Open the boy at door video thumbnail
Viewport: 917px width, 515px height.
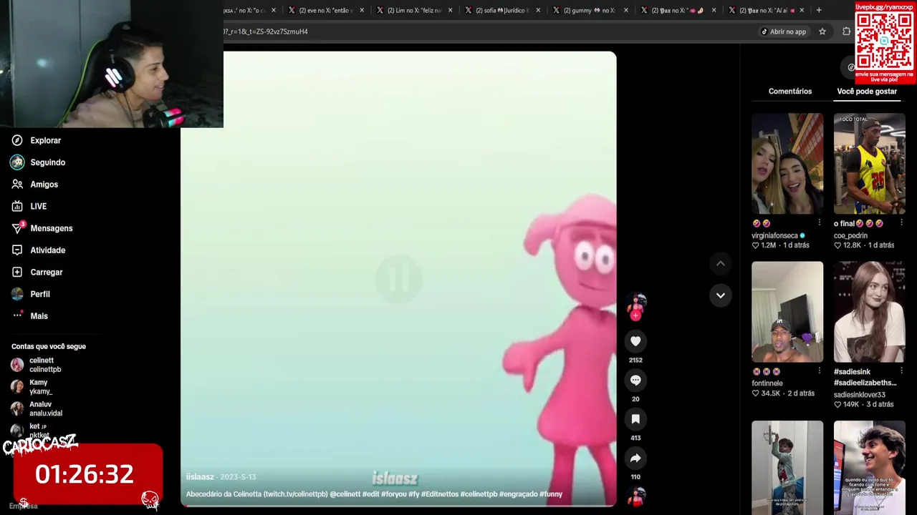point(787,468)
